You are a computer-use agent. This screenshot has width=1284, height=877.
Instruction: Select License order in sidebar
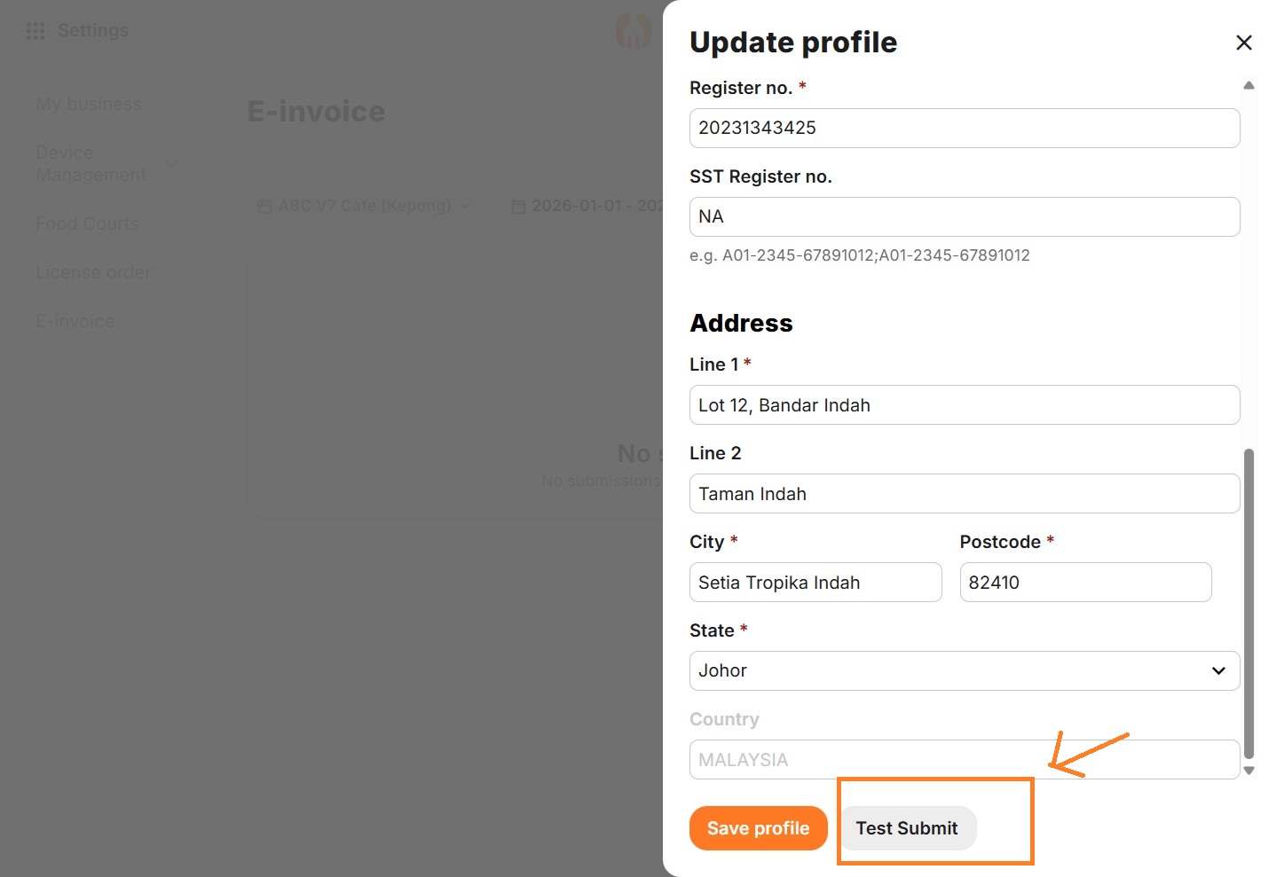click(93, 272)
